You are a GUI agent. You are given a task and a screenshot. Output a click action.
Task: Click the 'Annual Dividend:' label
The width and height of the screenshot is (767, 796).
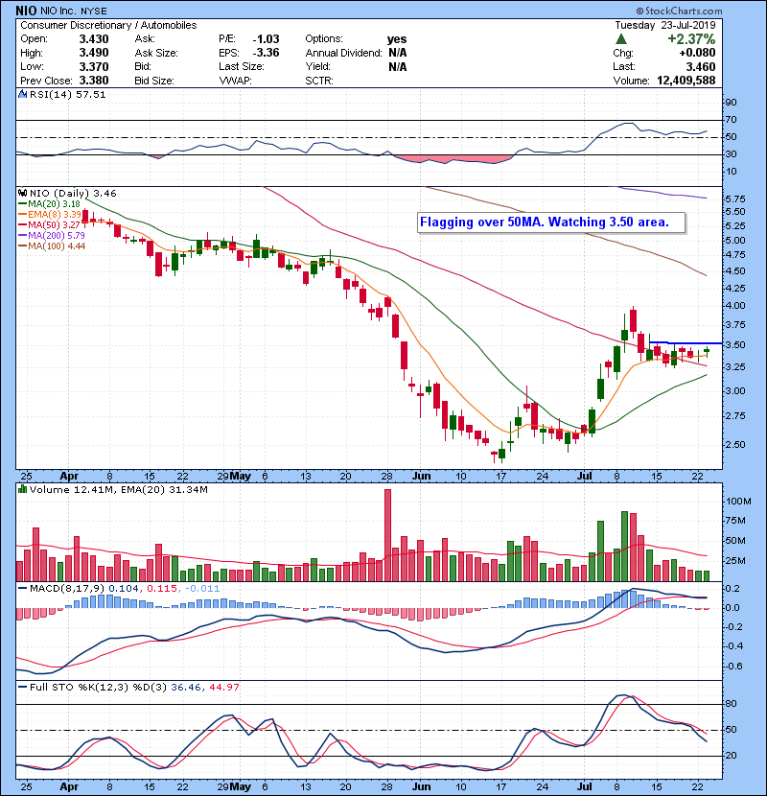343,53
